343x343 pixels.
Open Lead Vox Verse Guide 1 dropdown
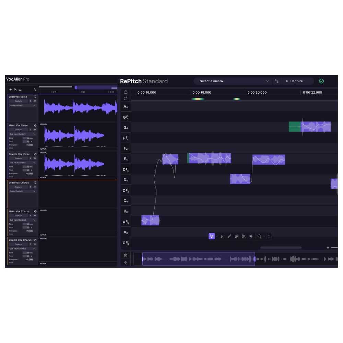click(x=22, y=105)
